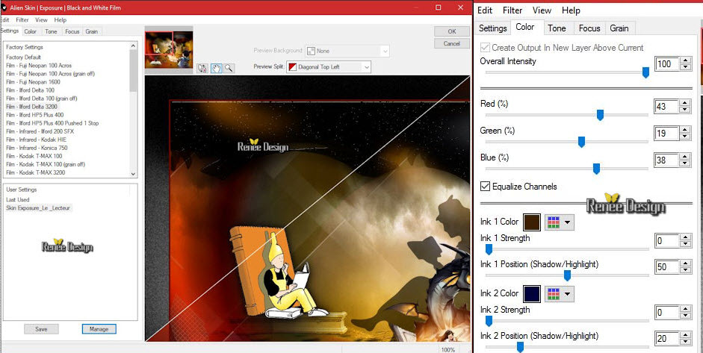This screenshot has width=703, height=353.
Task: Click the navigator preview thumbnail
Action: pos(169,49)
